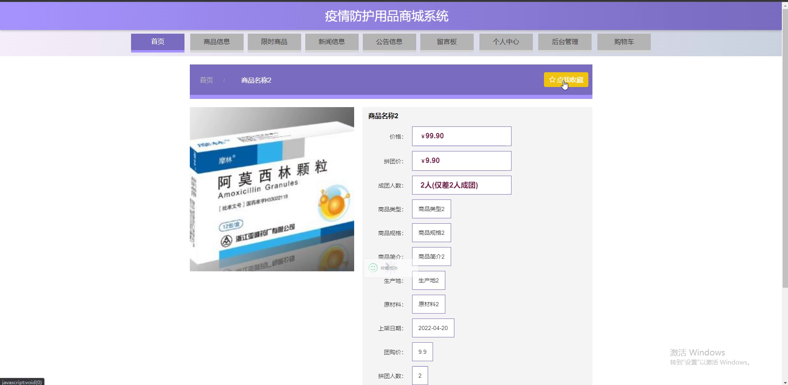This screenshot has width=788, height=385.
Task: Go to 商品信息 menu item
Action: tap(217, 42)
